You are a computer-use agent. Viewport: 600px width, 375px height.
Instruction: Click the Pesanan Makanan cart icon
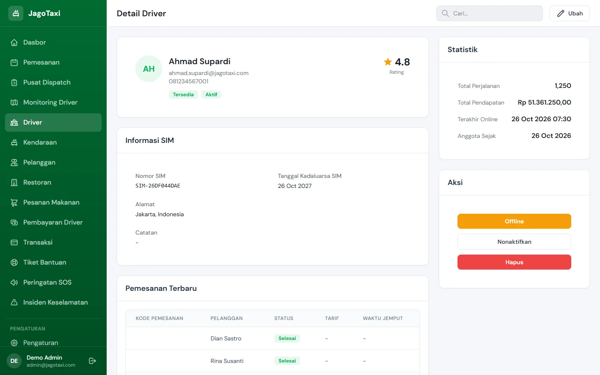[14, 202]
